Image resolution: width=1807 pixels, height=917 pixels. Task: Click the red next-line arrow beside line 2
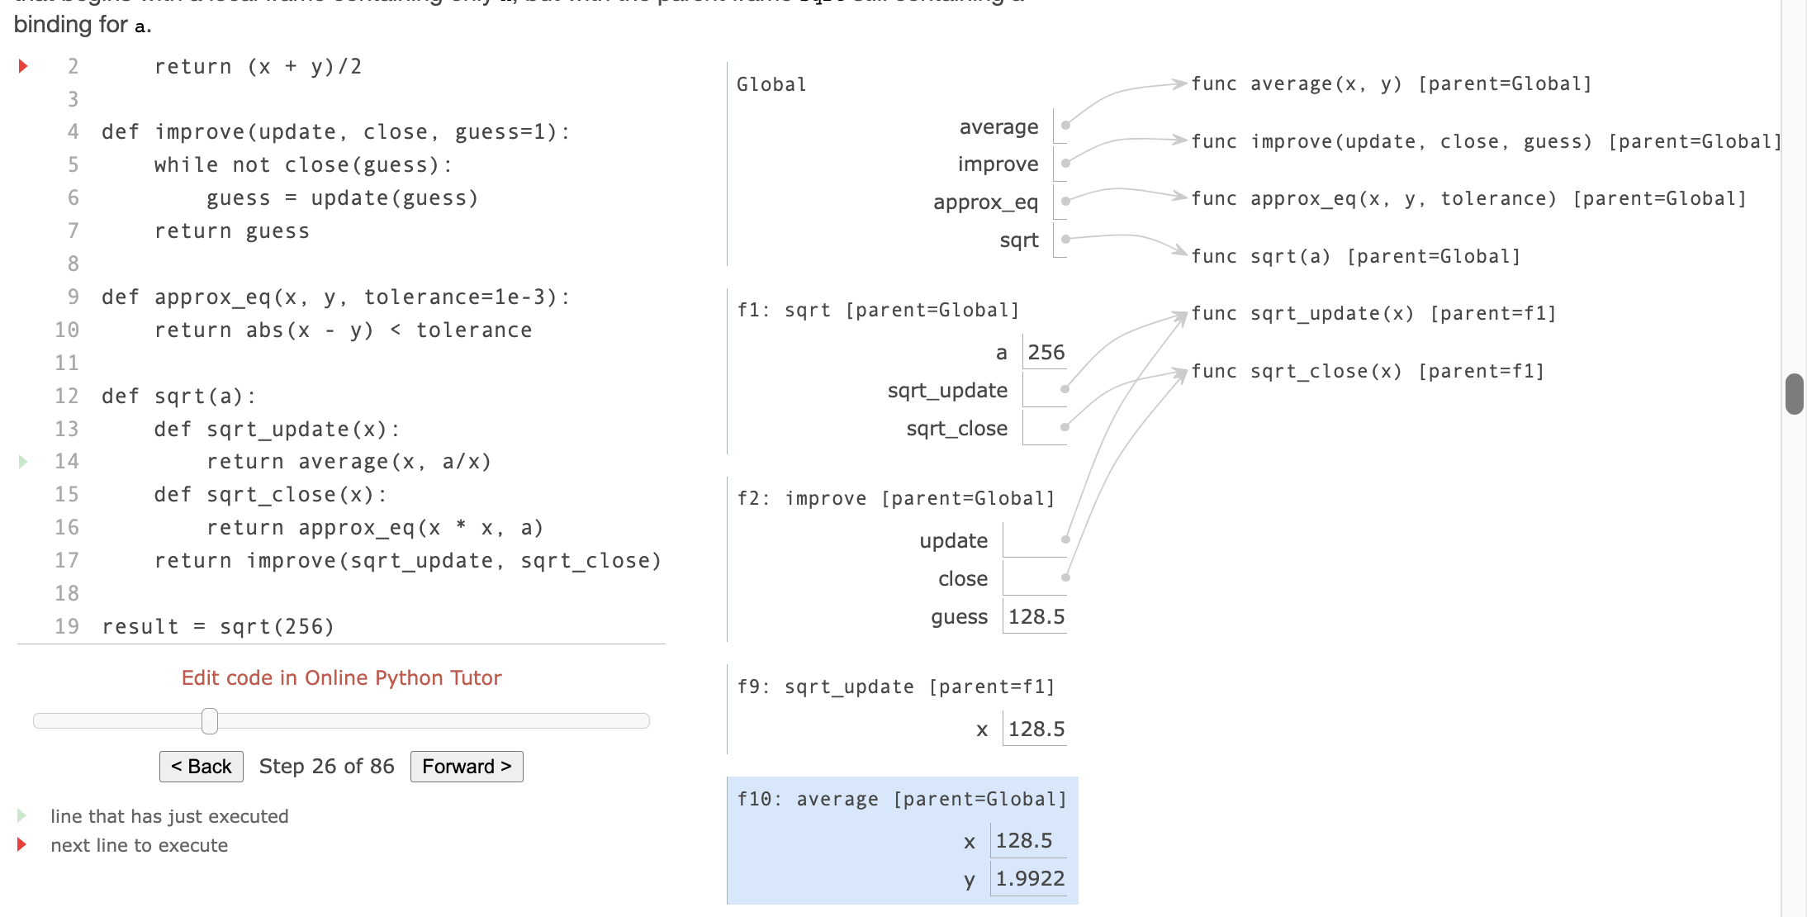(23, 66)
